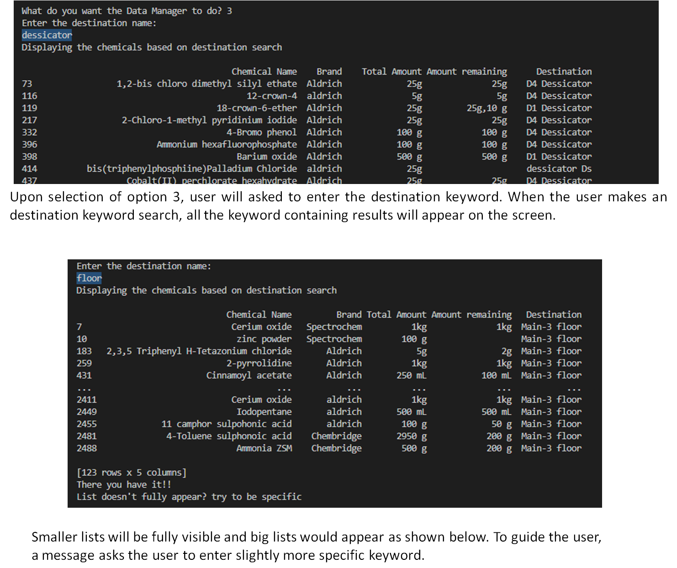677x568 pixels.
Task: Click 'Cerium oxide' in row 2411
Action: (x=261, y=400)
